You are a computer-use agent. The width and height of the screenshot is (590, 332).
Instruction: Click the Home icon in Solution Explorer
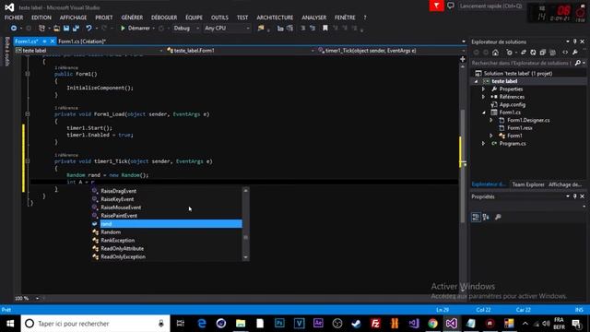point(496,53)
